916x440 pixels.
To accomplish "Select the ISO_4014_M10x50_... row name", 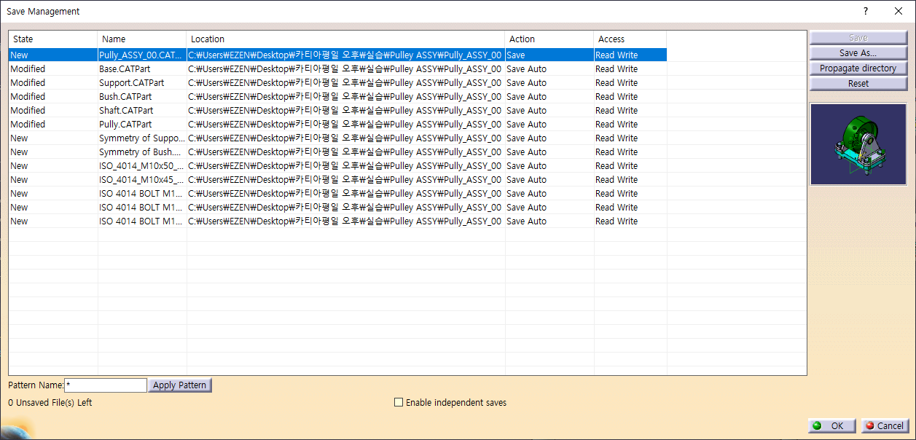I will coord(141,165).
